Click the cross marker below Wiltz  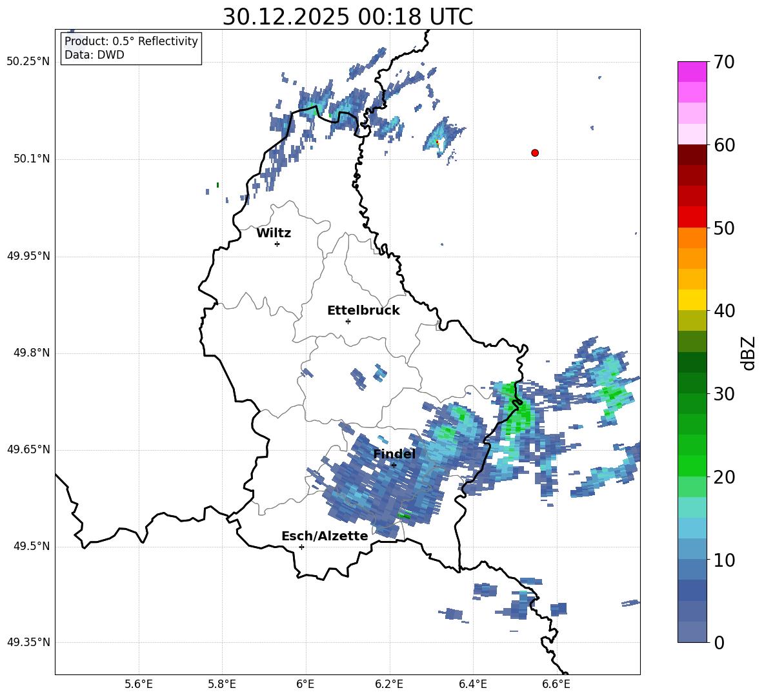[277, 244]
